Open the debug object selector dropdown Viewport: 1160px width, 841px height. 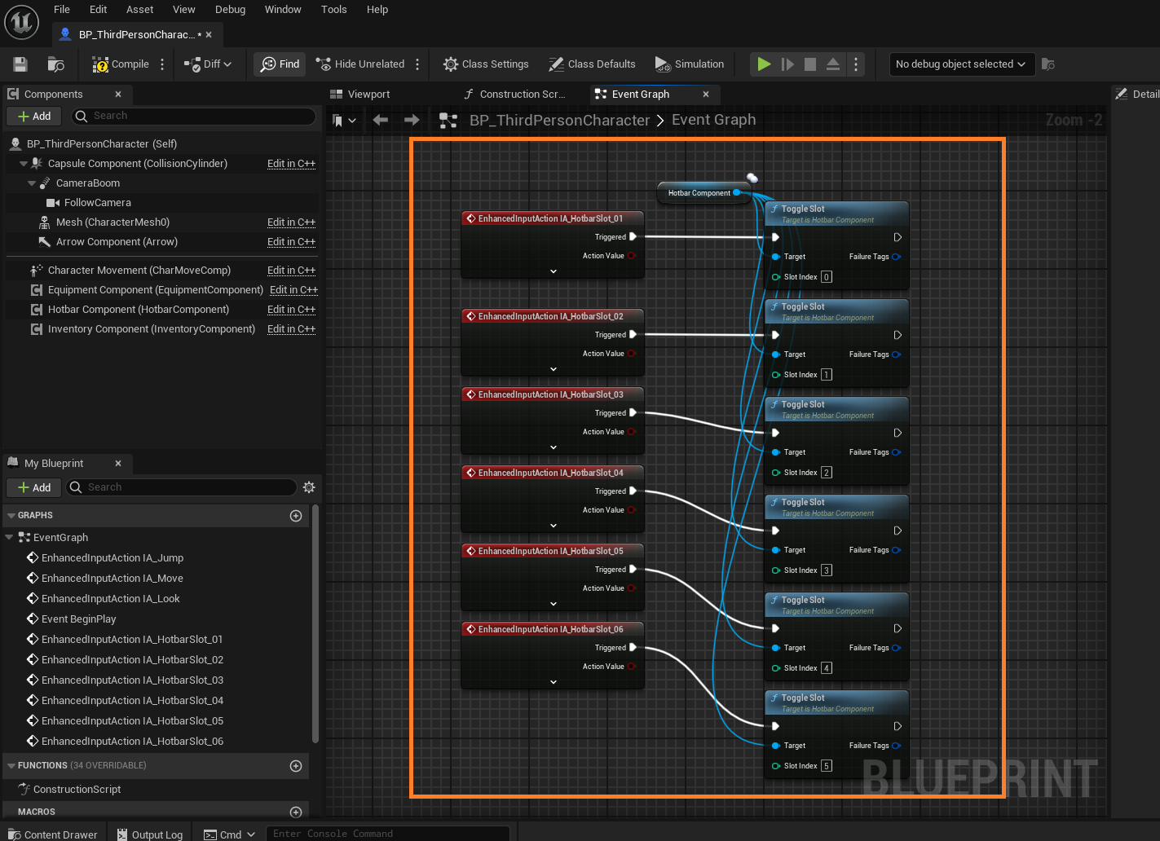pyautogui.click(x=962, y=64)
